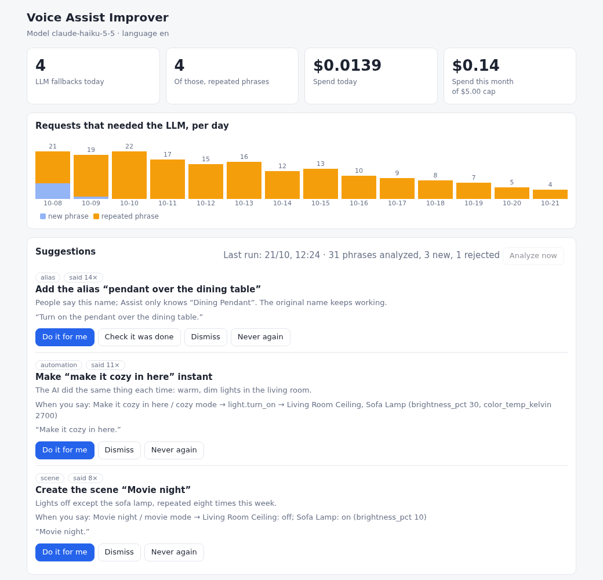Click Never again for cozy automation

(x=174, y=450)
